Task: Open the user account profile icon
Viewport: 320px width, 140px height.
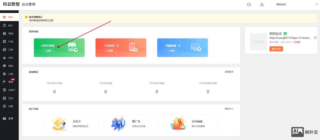Action: click(x=262, y=4)
